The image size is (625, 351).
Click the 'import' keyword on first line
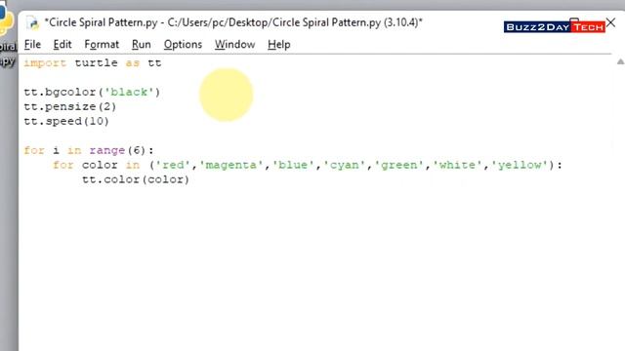pyautogui.click(x=45, y=62)
